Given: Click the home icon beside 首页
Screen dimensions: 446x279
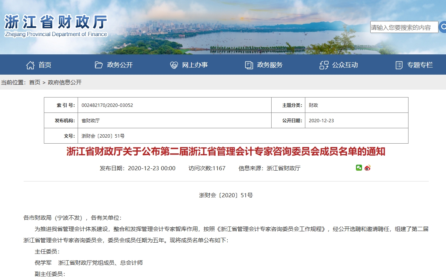Looking at the screenshot, I should point(30,65).
